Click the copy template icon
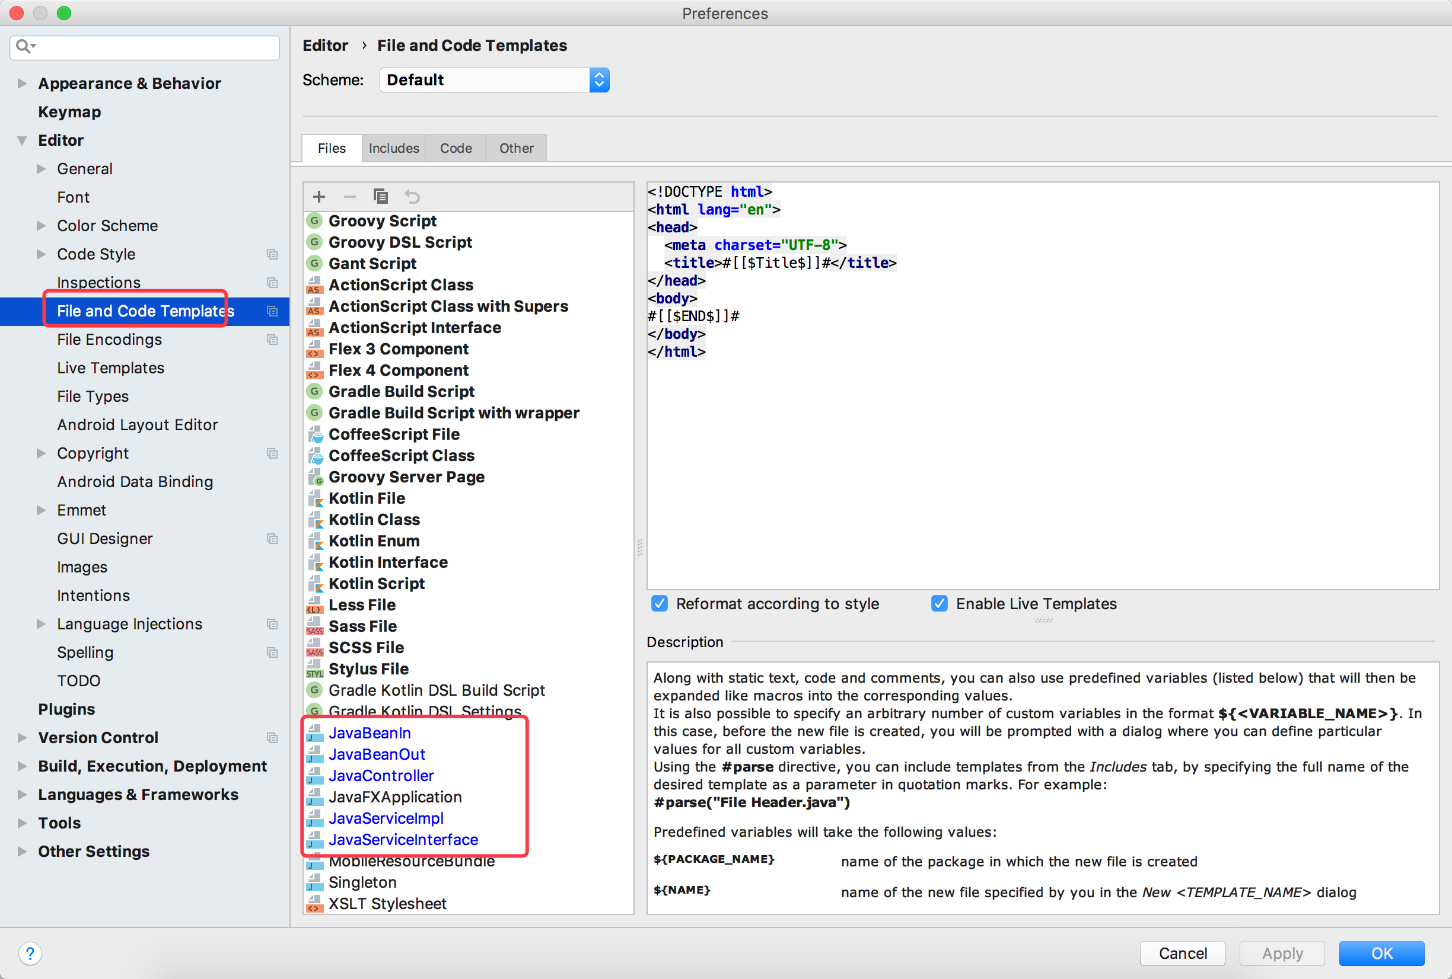Viewport: 1452px width, 979px height. coord(380,197)
